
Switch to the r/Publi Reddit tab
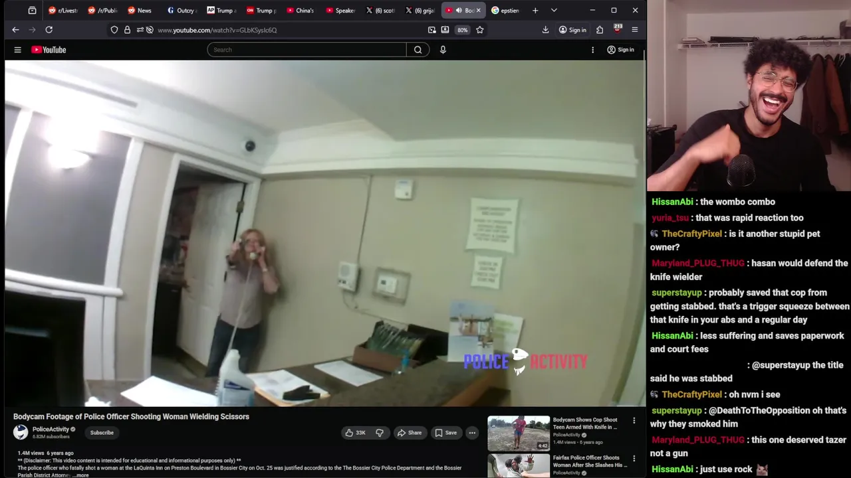[102, 11]
